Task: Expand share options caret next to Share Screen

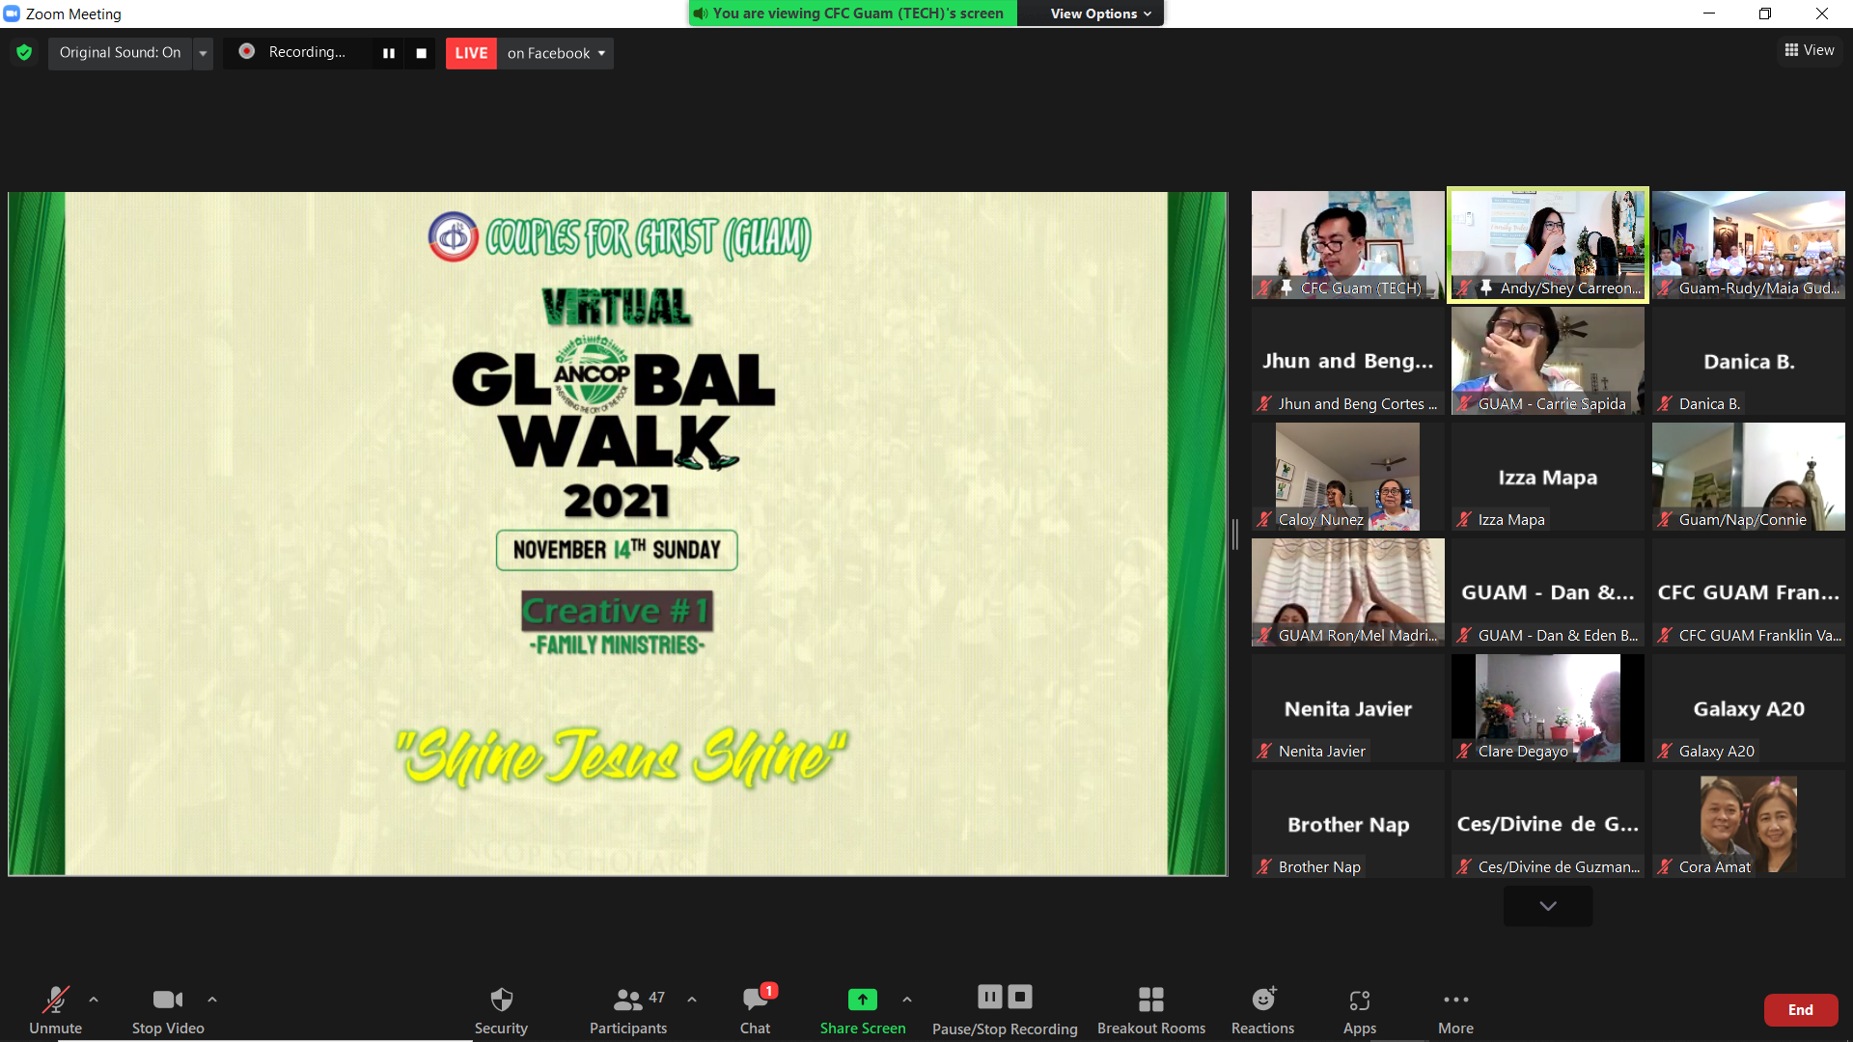Action: [907, 1000]
